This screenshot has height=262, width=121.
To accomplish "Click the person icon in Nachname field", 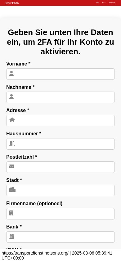I will [11, 97].
